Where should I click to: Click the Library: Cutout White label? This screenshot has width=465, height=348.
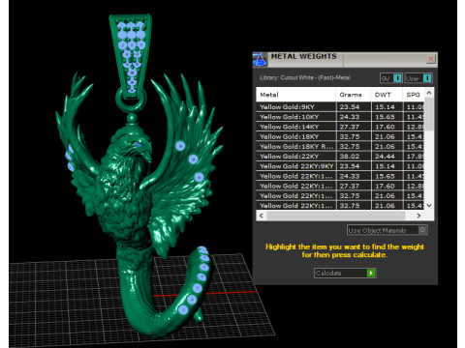(x=305, y=77)
